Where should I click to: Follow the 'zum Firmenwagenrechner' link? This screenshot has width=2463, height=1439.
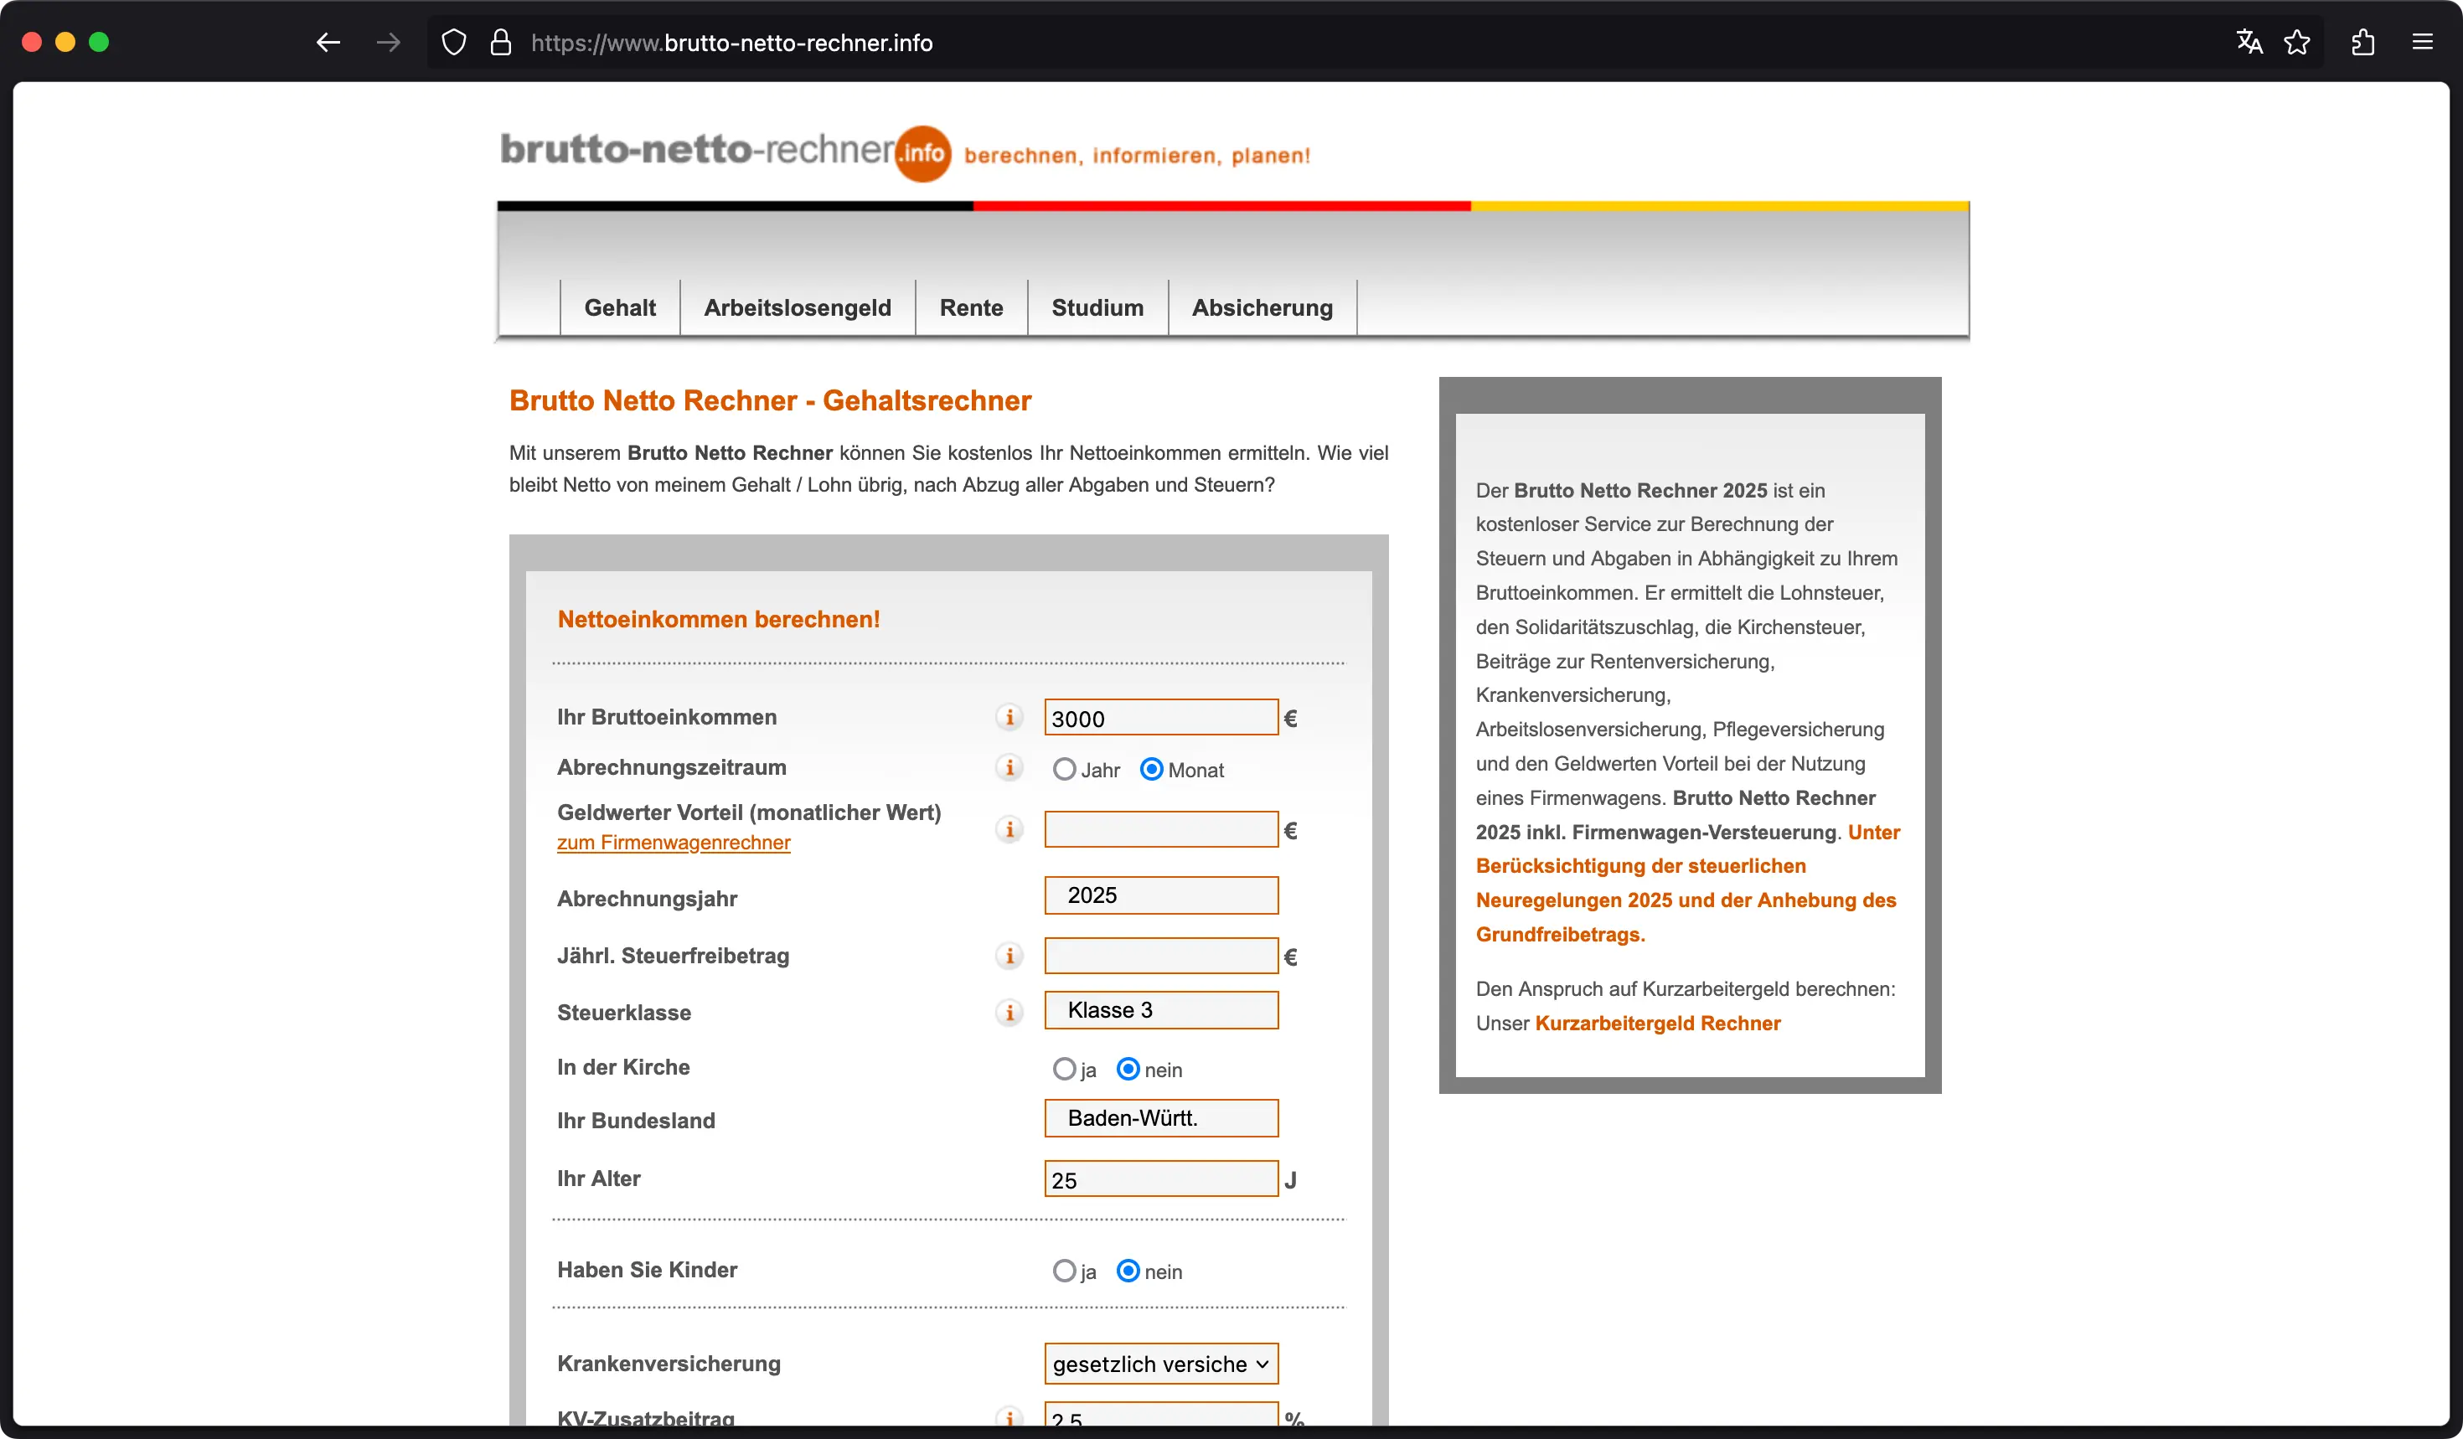pos(674,842)
